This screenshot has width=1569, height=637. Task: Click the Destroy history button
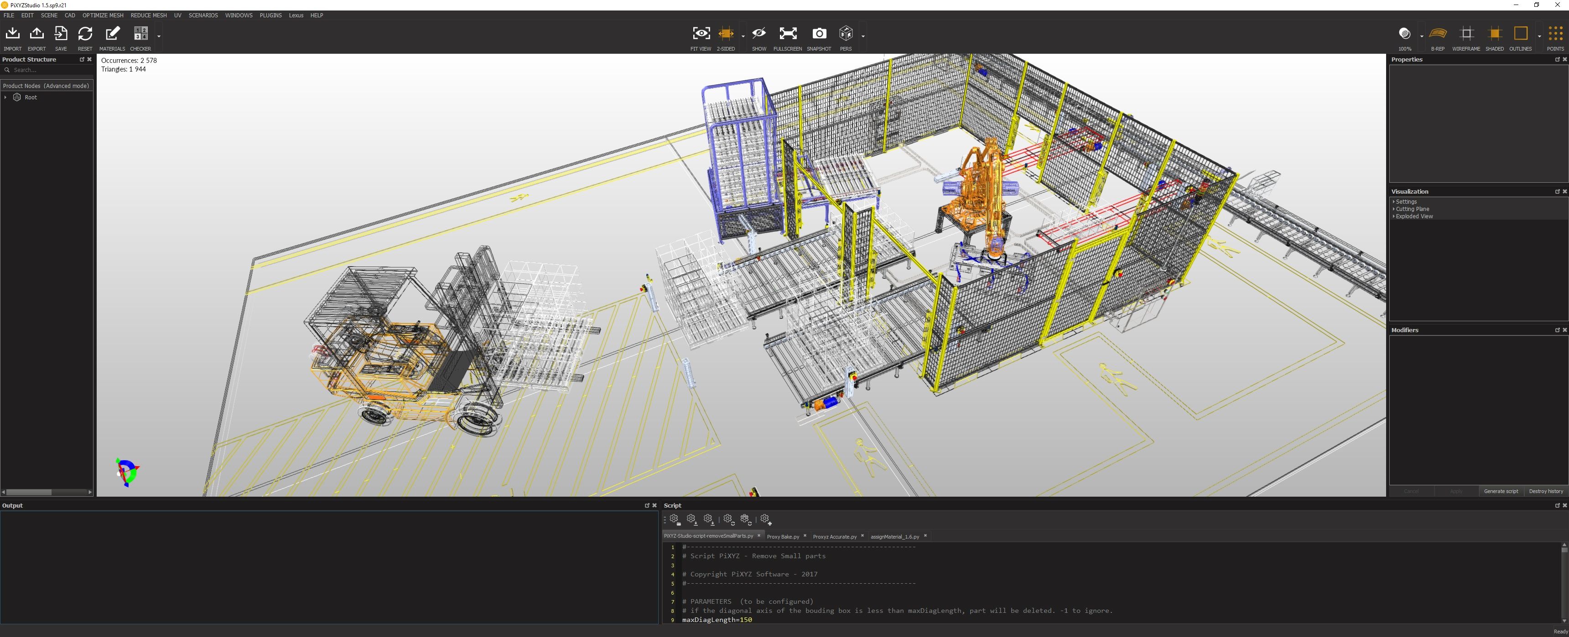1545,491
